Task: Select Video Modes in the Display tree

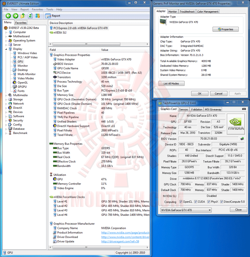Action: click(24, 78)
